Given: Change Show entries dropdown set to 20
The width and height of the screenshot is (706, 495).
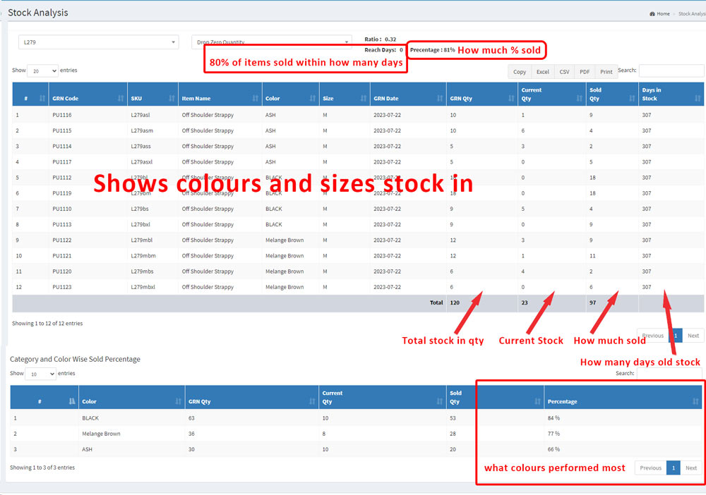Looking at the screenshot, I should [42, 71].
